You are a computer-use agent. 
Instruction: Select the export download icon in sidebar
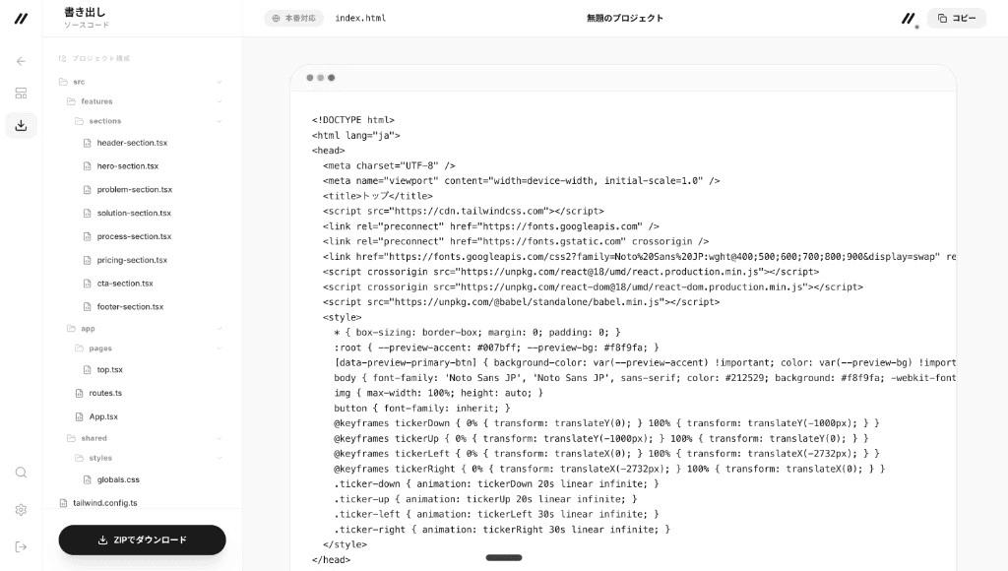pos(22,125)
